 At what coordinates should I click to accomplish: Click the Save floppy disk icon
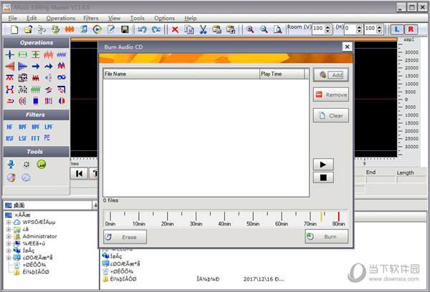click(x=125, y=29)
